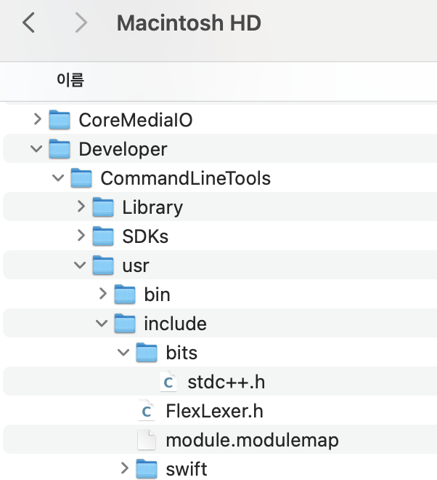
Task: Sort by the 이름 column header
Action: 70,80
